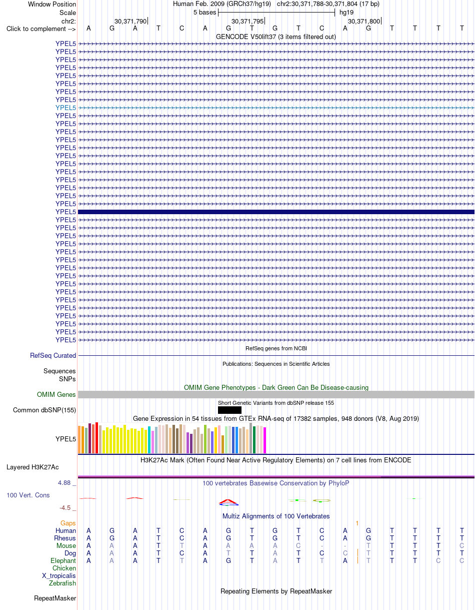Viewport: 475px width, 610px height.
Task: Select the '5 bases' scale bar label
Action: coord(204,12)
